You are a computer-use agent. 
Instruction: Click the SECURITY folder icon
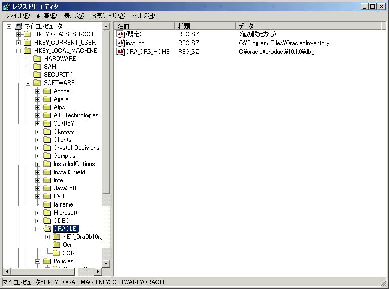coord(37,75)
